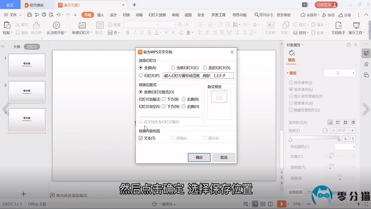The image size is (371, 209).
Task: Click the 确定 button in dialog
Action: click(x=199, y=157)
